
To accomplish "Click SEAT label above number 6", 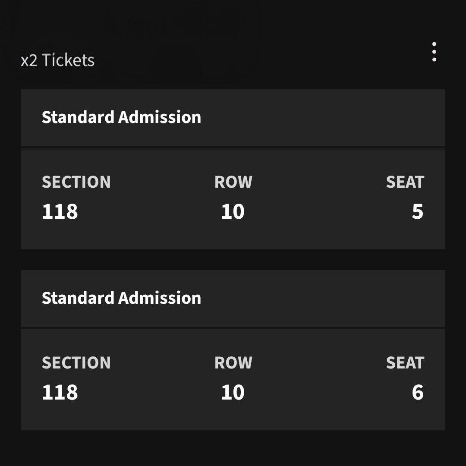I will (x=405, y=363).
